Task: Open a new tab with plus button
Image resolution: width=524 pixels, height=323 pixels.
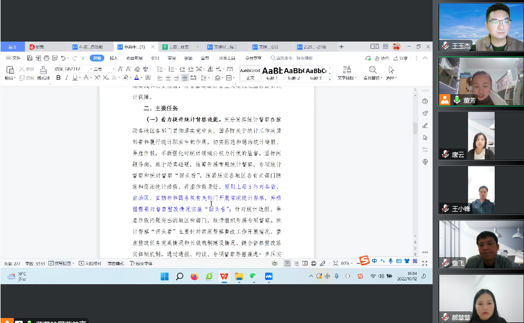Action: (x=341, y=47)
